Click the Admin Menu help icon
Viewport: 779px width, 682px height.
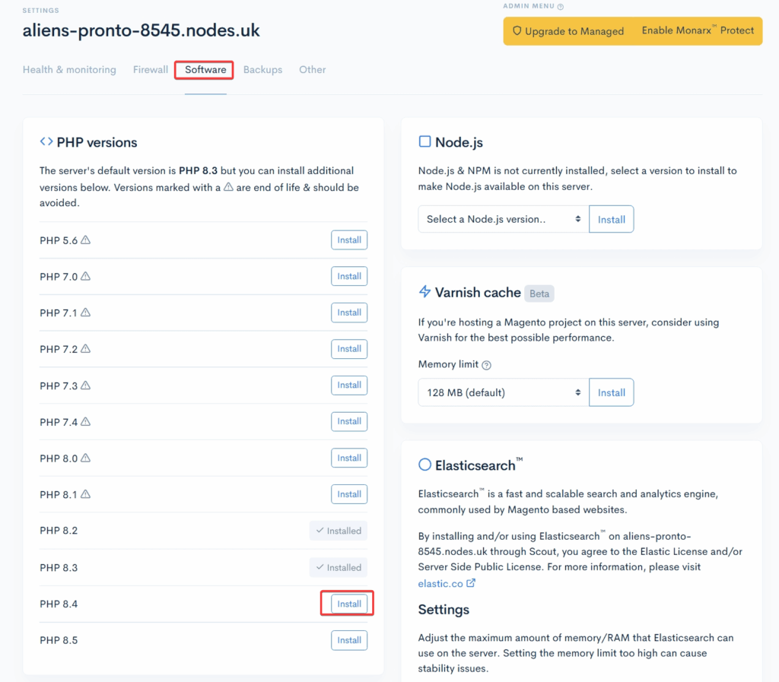(x=561, y=6)
